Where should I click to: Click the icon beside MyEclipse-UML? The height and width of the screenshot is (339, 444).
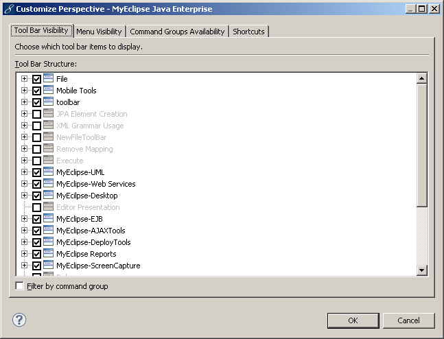pos(49,172)
